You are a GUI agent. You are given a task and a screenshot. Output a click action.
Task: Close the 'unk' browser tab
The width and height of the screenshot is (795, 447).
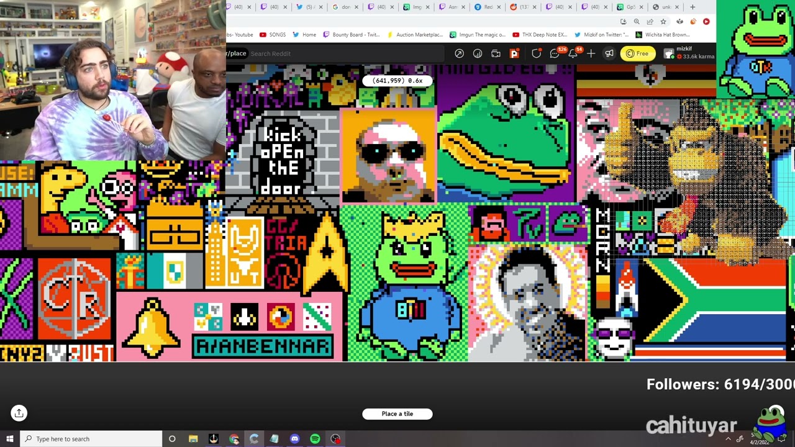(677, 7)
